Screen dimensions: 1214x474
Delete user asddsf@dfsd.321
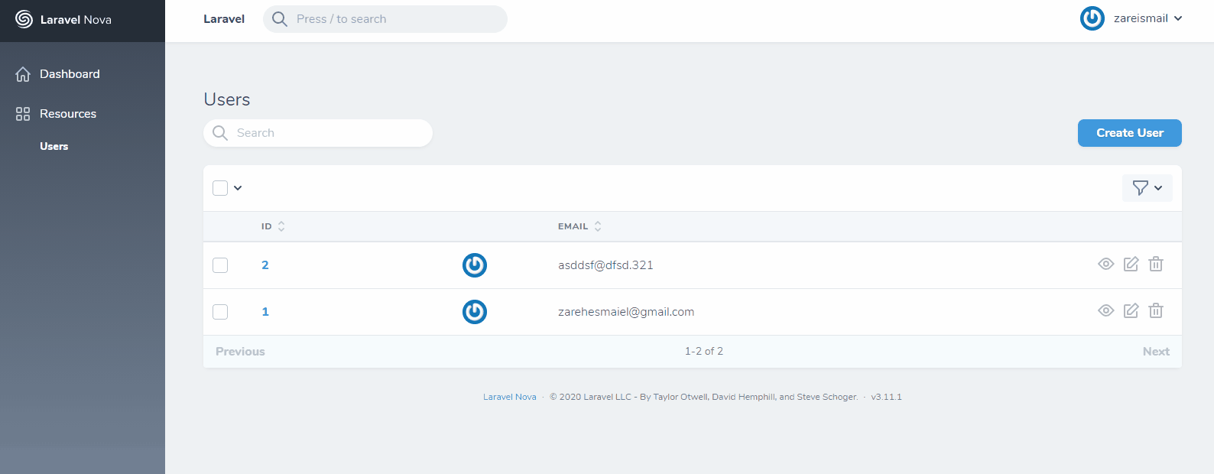(x=1156, y=264)
